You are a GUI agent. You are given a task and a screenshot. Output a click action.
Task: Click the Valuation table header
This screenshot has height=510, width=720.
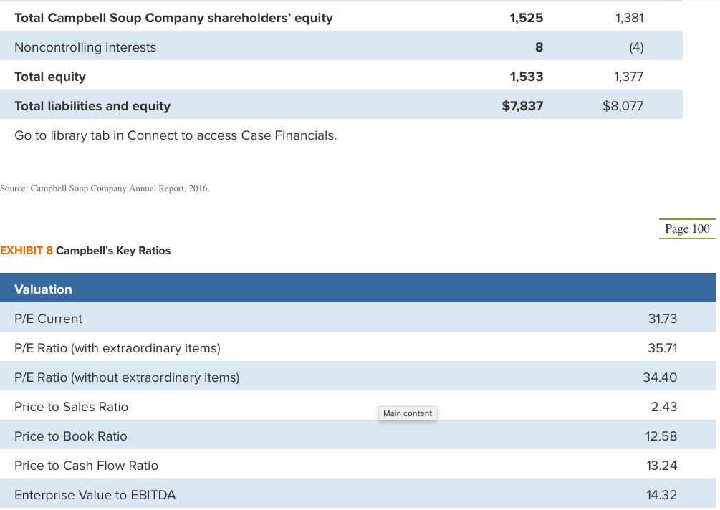click(x=44, y=289)
